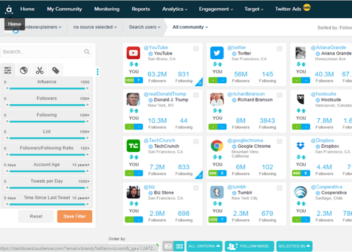The width and height of the screenshot is (352, 252).
Task: Tick the YouTube card checkbox
Action: click(196, 49)
